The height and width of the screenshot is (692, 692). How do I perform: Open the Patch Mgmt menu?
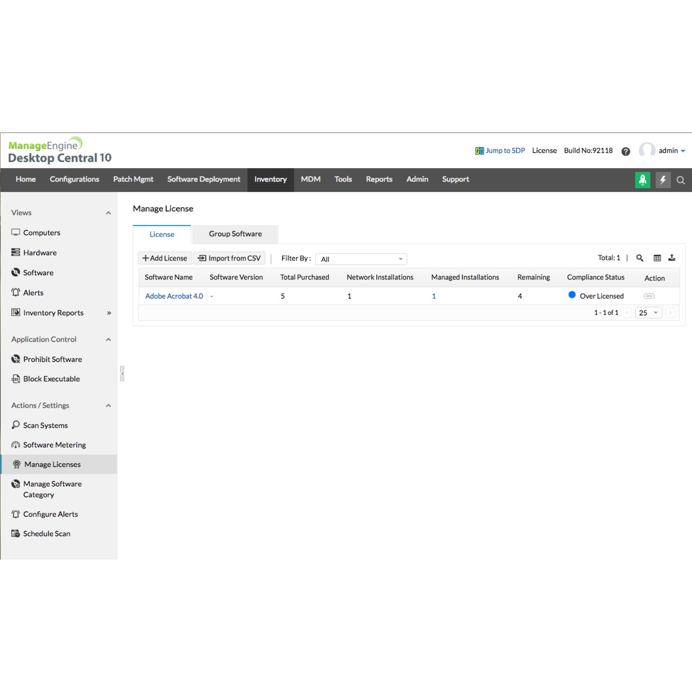click(x=133, y=179)
